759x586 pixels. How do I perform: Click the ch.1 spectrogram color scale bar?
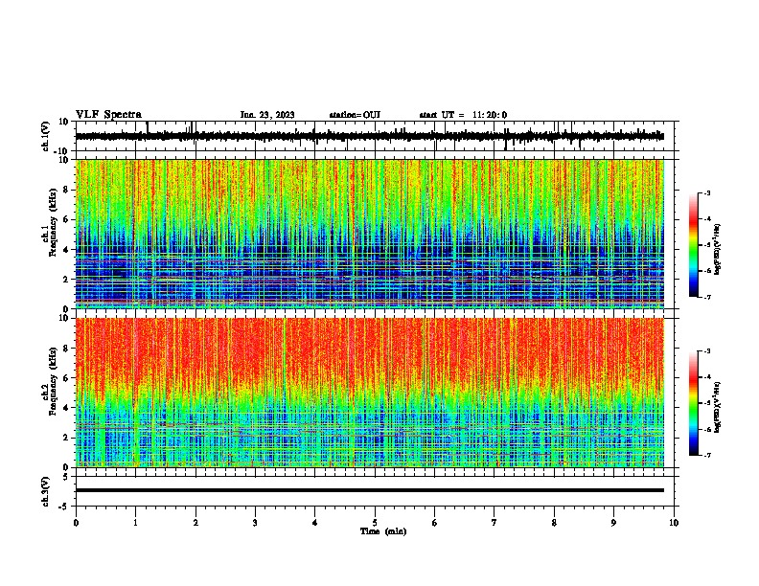tap(694, 245)
